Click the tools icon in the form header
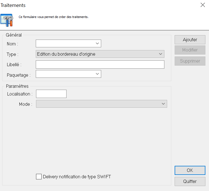 tap(7, 20)
